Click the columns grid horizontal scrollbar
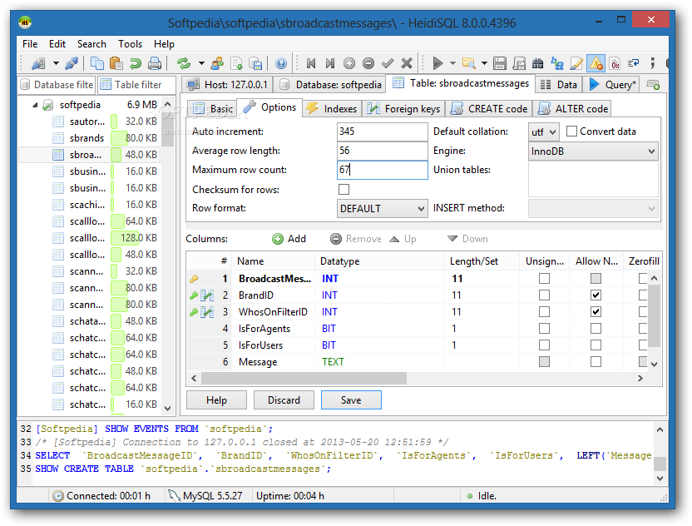 304,379
